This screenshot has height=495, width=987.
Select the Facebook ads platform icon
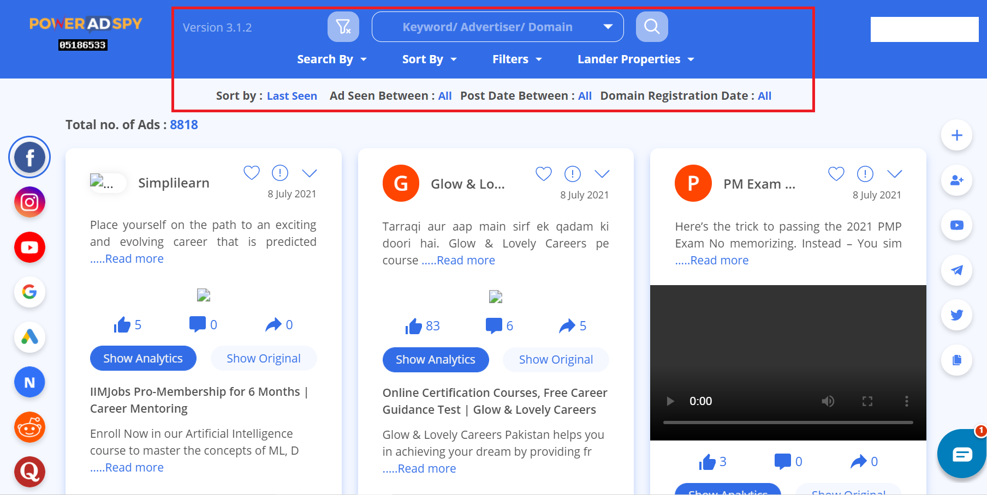(x=29, y=158)
